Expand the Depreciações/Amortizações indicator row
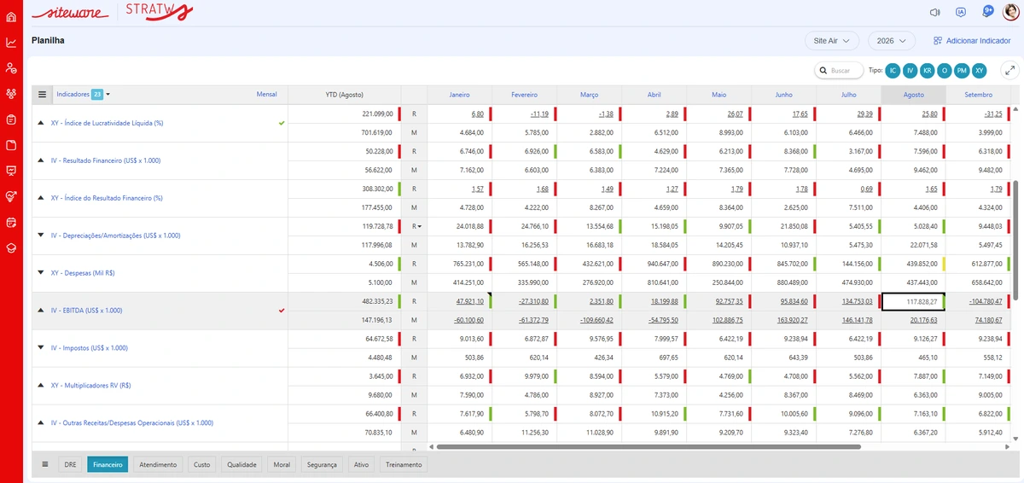1024x483 pixels. tap(41, 235)
